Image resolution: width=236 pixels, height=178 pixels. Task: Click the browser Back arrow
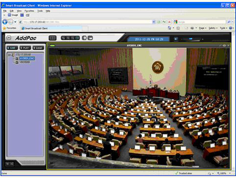tap(5, 22)
